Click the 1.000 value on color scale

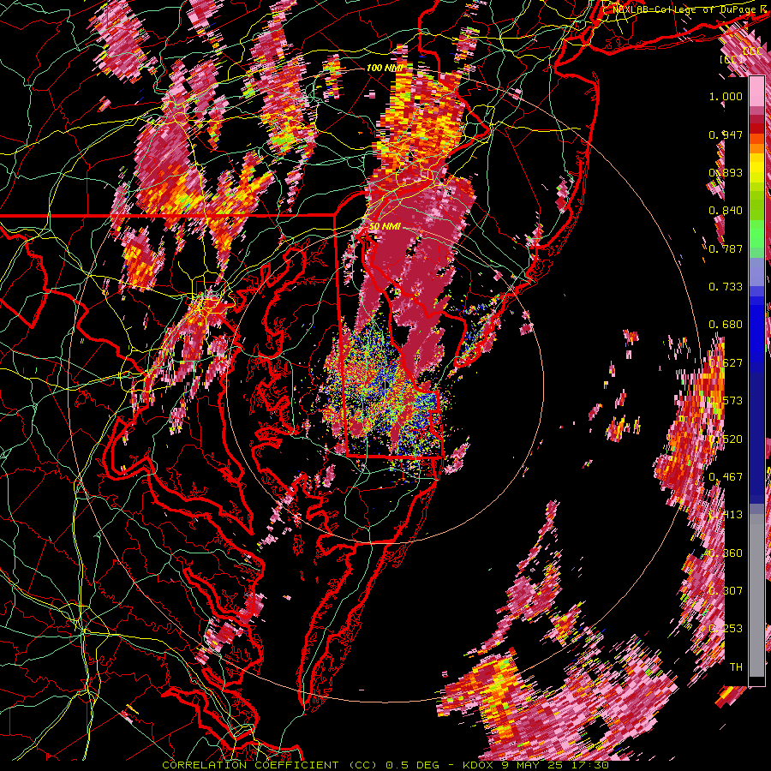[726, 96]
